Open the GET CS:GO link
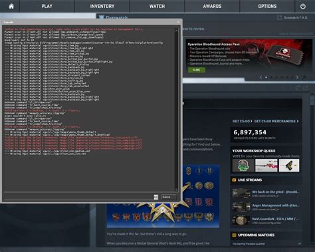 coord(242,121)
